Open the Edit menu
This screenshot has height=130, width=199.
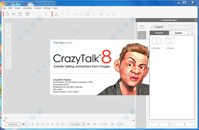click(10, 8)
